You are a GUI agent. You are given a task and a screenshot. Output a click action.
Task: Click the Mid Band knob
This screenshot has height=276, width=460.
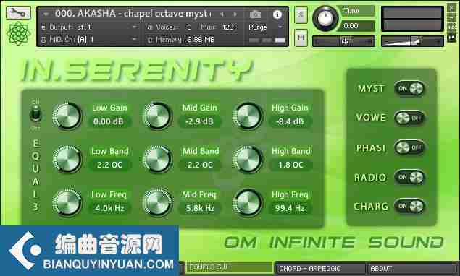(157, 159)
